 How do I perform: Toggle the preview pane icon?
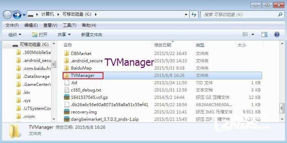[264, 34]
